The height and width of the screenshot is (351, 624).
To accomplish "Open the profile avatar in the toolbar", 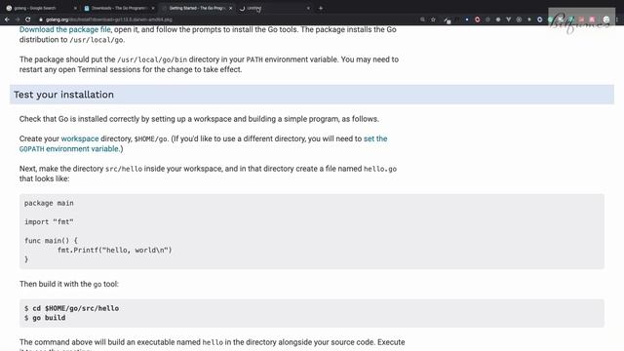I will [606, 19].
